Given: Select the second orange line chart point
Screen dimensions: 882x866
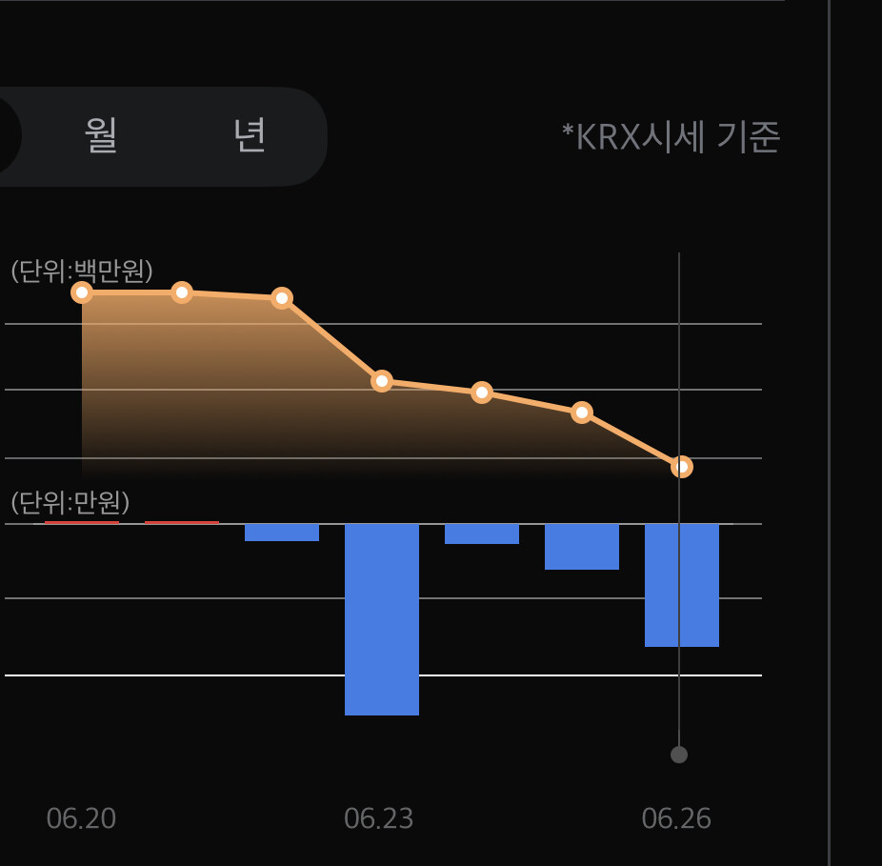Looking at the screenshot, I should pyautogui.click(x=182, y=292).
